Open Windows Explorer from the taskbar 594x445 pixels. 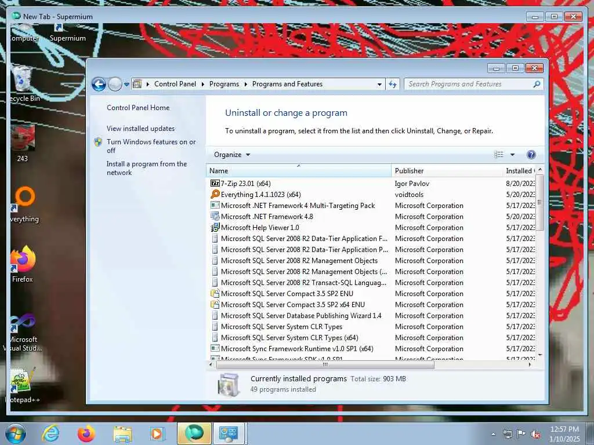[x=122, y=434]
